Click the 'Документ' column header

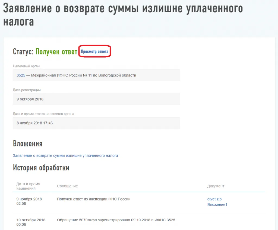(216, 186)
